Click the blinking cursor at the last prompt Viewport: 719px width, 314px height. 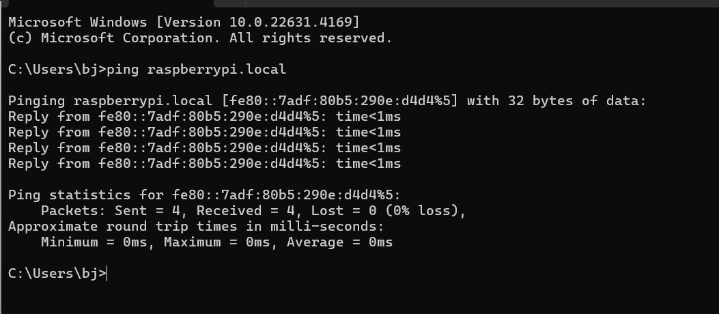[107, 274]
